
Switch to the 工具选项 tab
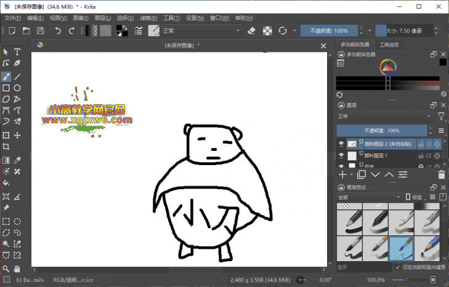coord(389,44)
